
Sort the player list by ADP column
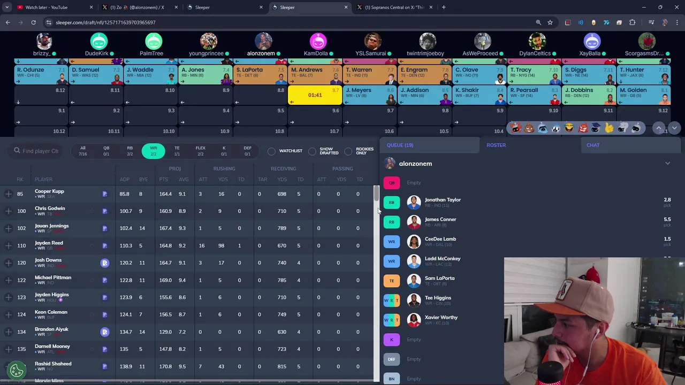tap(125, 179)
